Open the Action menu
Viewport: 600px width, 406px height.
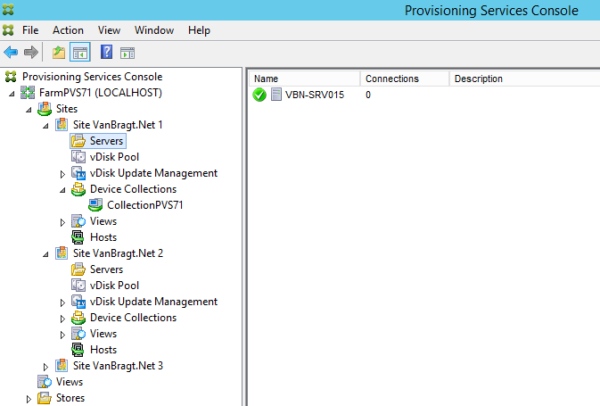coord(68,30)
